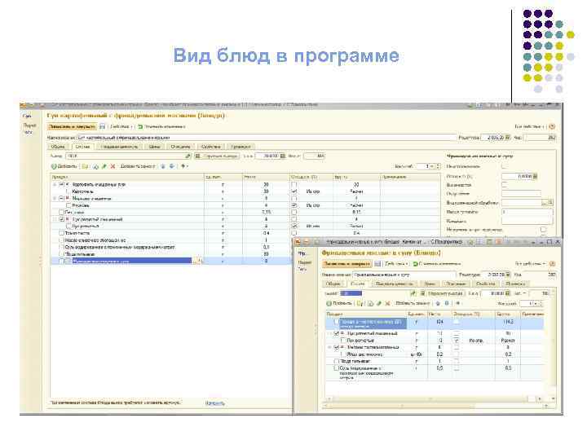The height and width of the screenshot is (440, 587).
Task: Click the Наименование input field in soup window
Action: click(267, 138)
